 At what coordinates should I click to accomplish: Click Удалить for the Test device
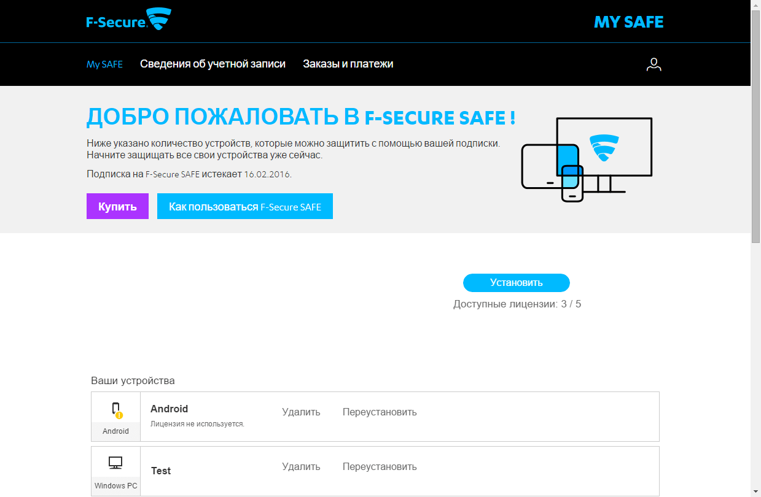coord(301,466)
